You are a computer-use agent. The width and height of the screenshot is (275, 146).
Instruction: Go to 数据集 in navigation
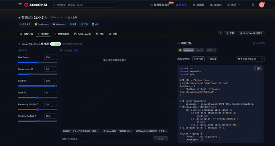tap(198, 5)
